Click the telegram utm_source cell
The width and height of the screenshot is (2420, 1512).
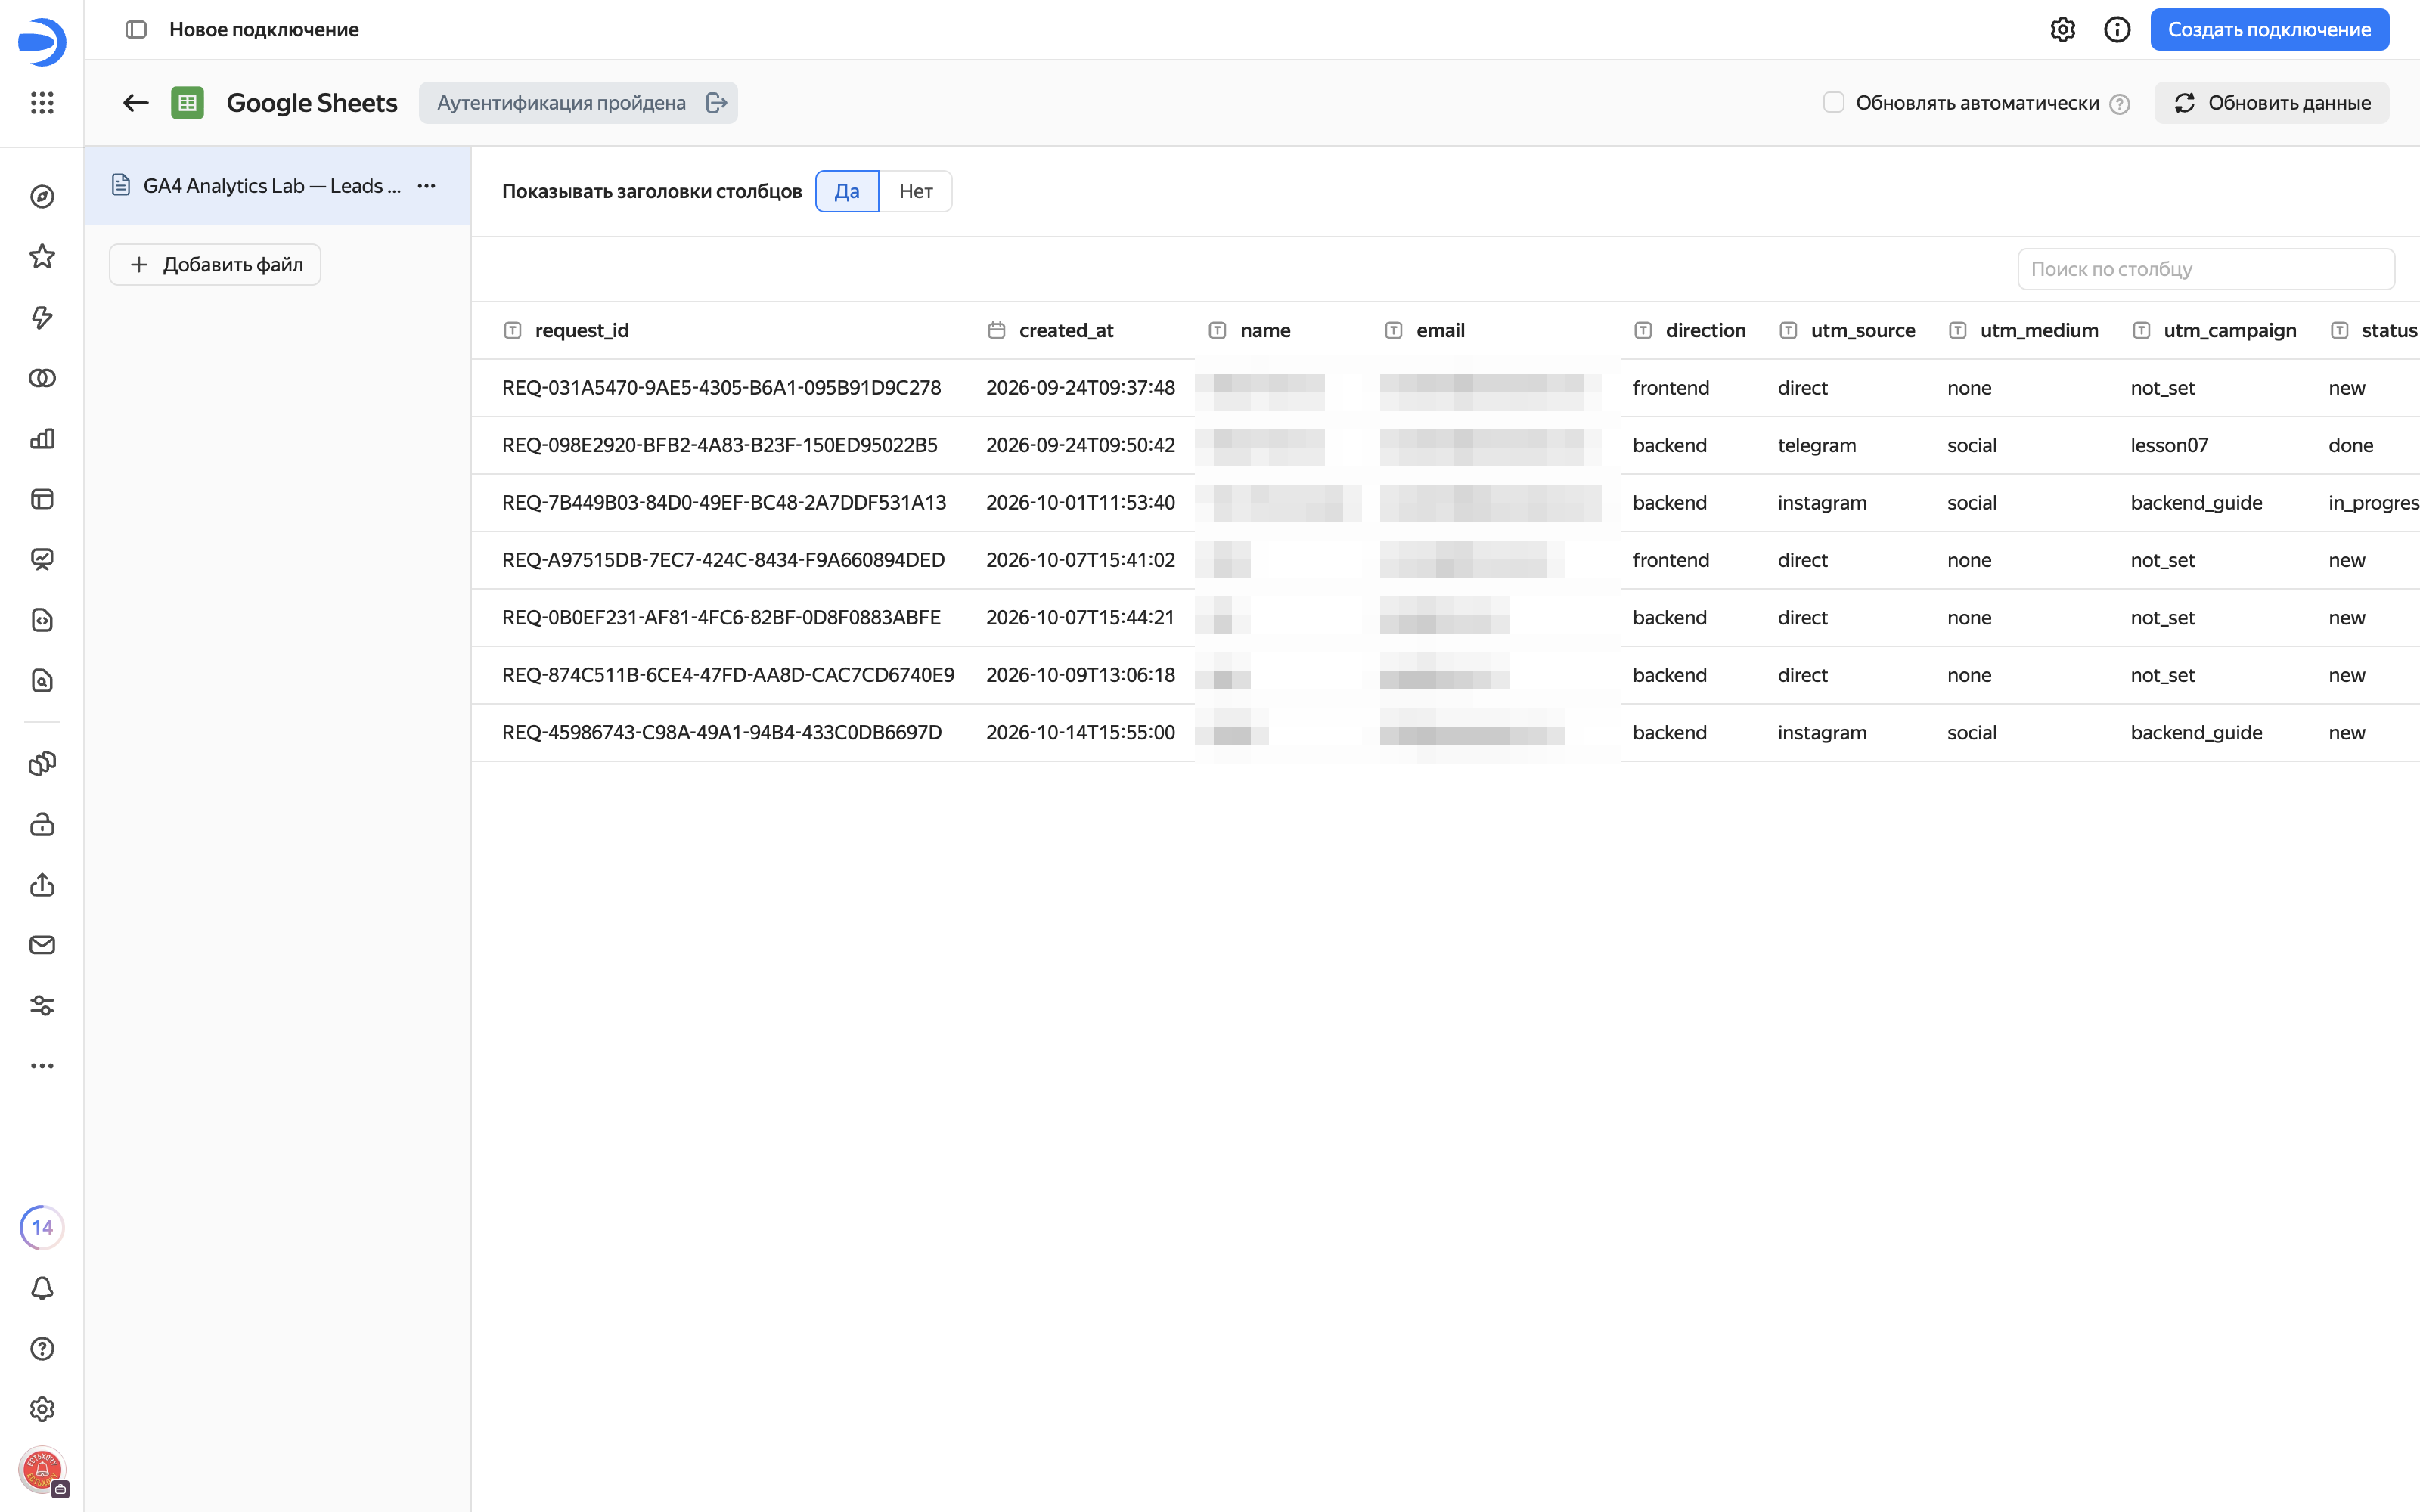(x=1816, y=445)
